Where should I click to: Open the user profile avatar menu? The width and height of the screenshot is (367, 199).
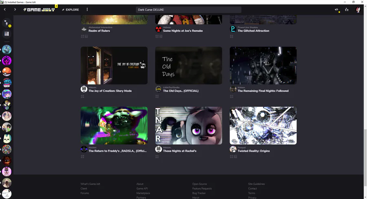(358, 10)
